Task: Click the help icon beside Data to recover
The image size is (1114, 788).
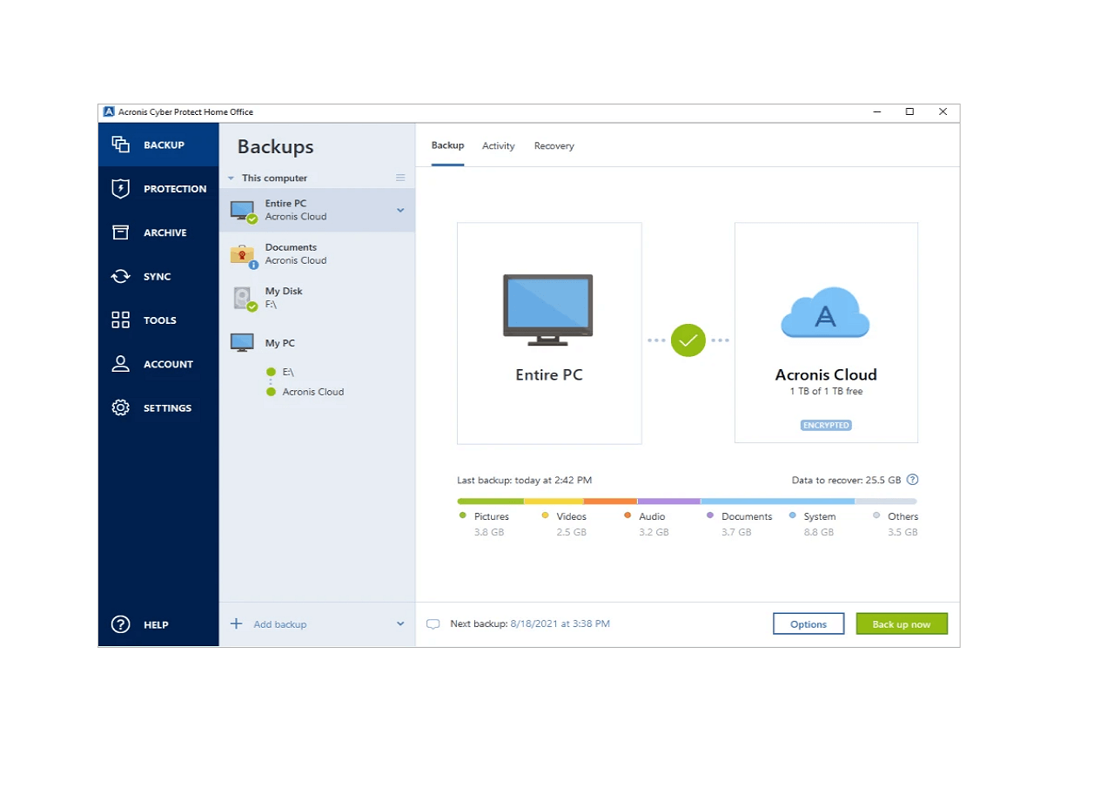Action: tap(913, 480)
